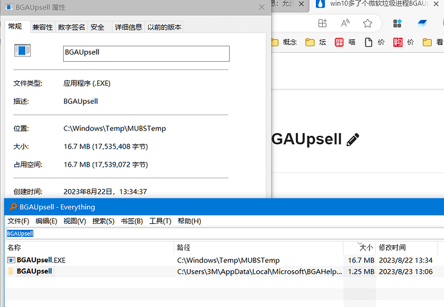Open the 搜索(S) menu in Everything

tap(103, 221)
